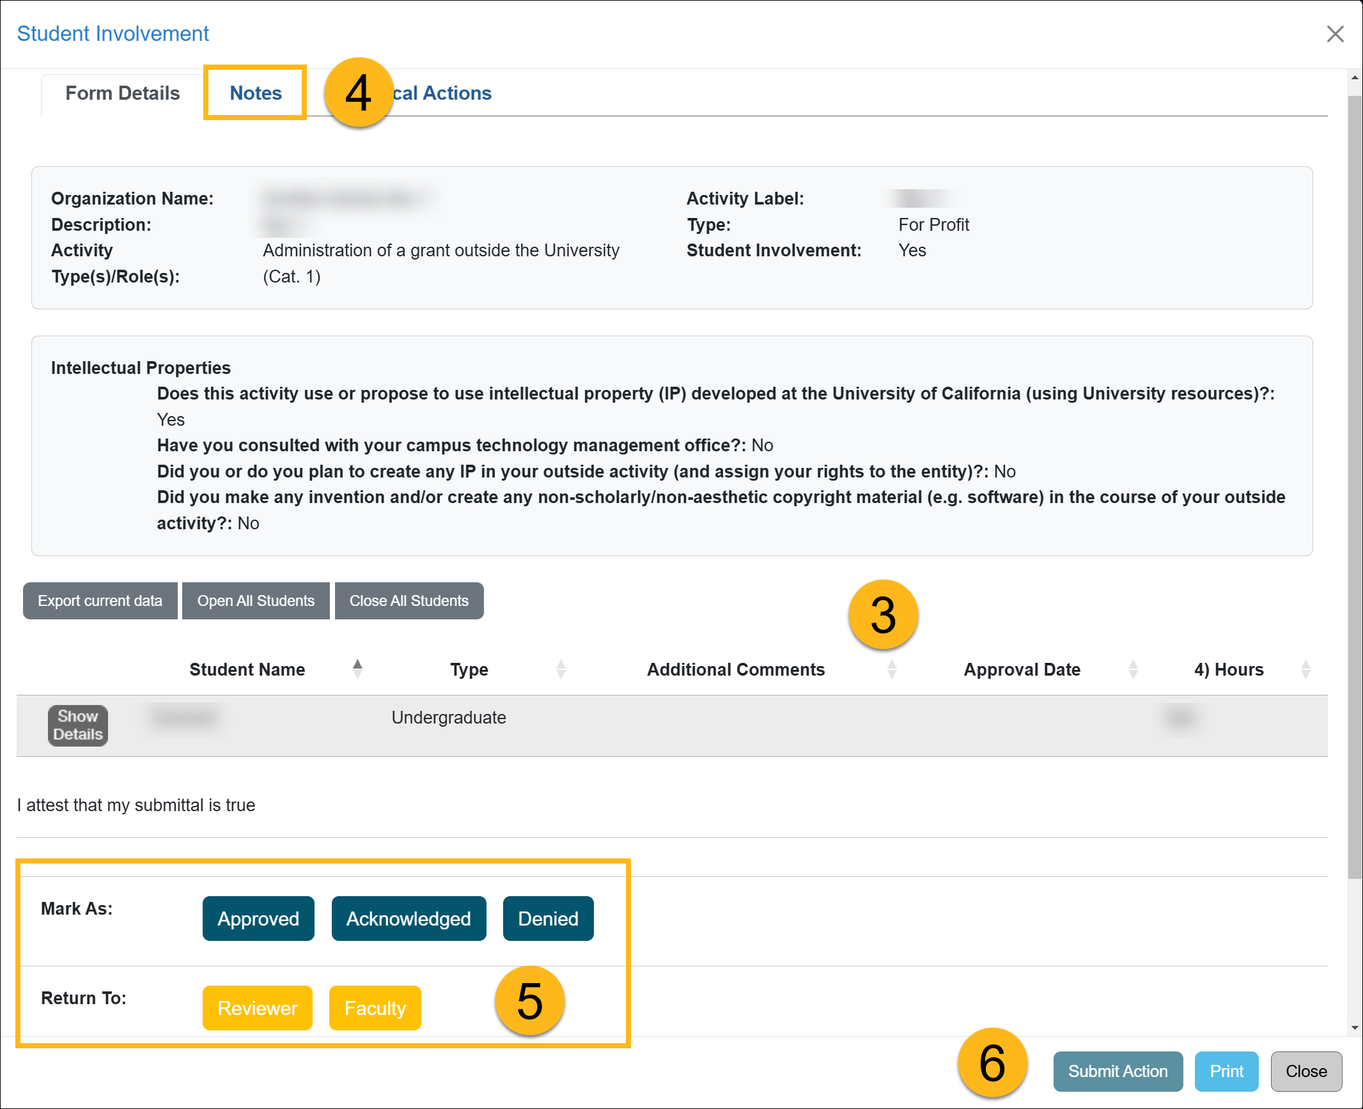Collapse rows with Close All Students
The width and height of the screenshot is (1363, 1109).
click(409, 601)
